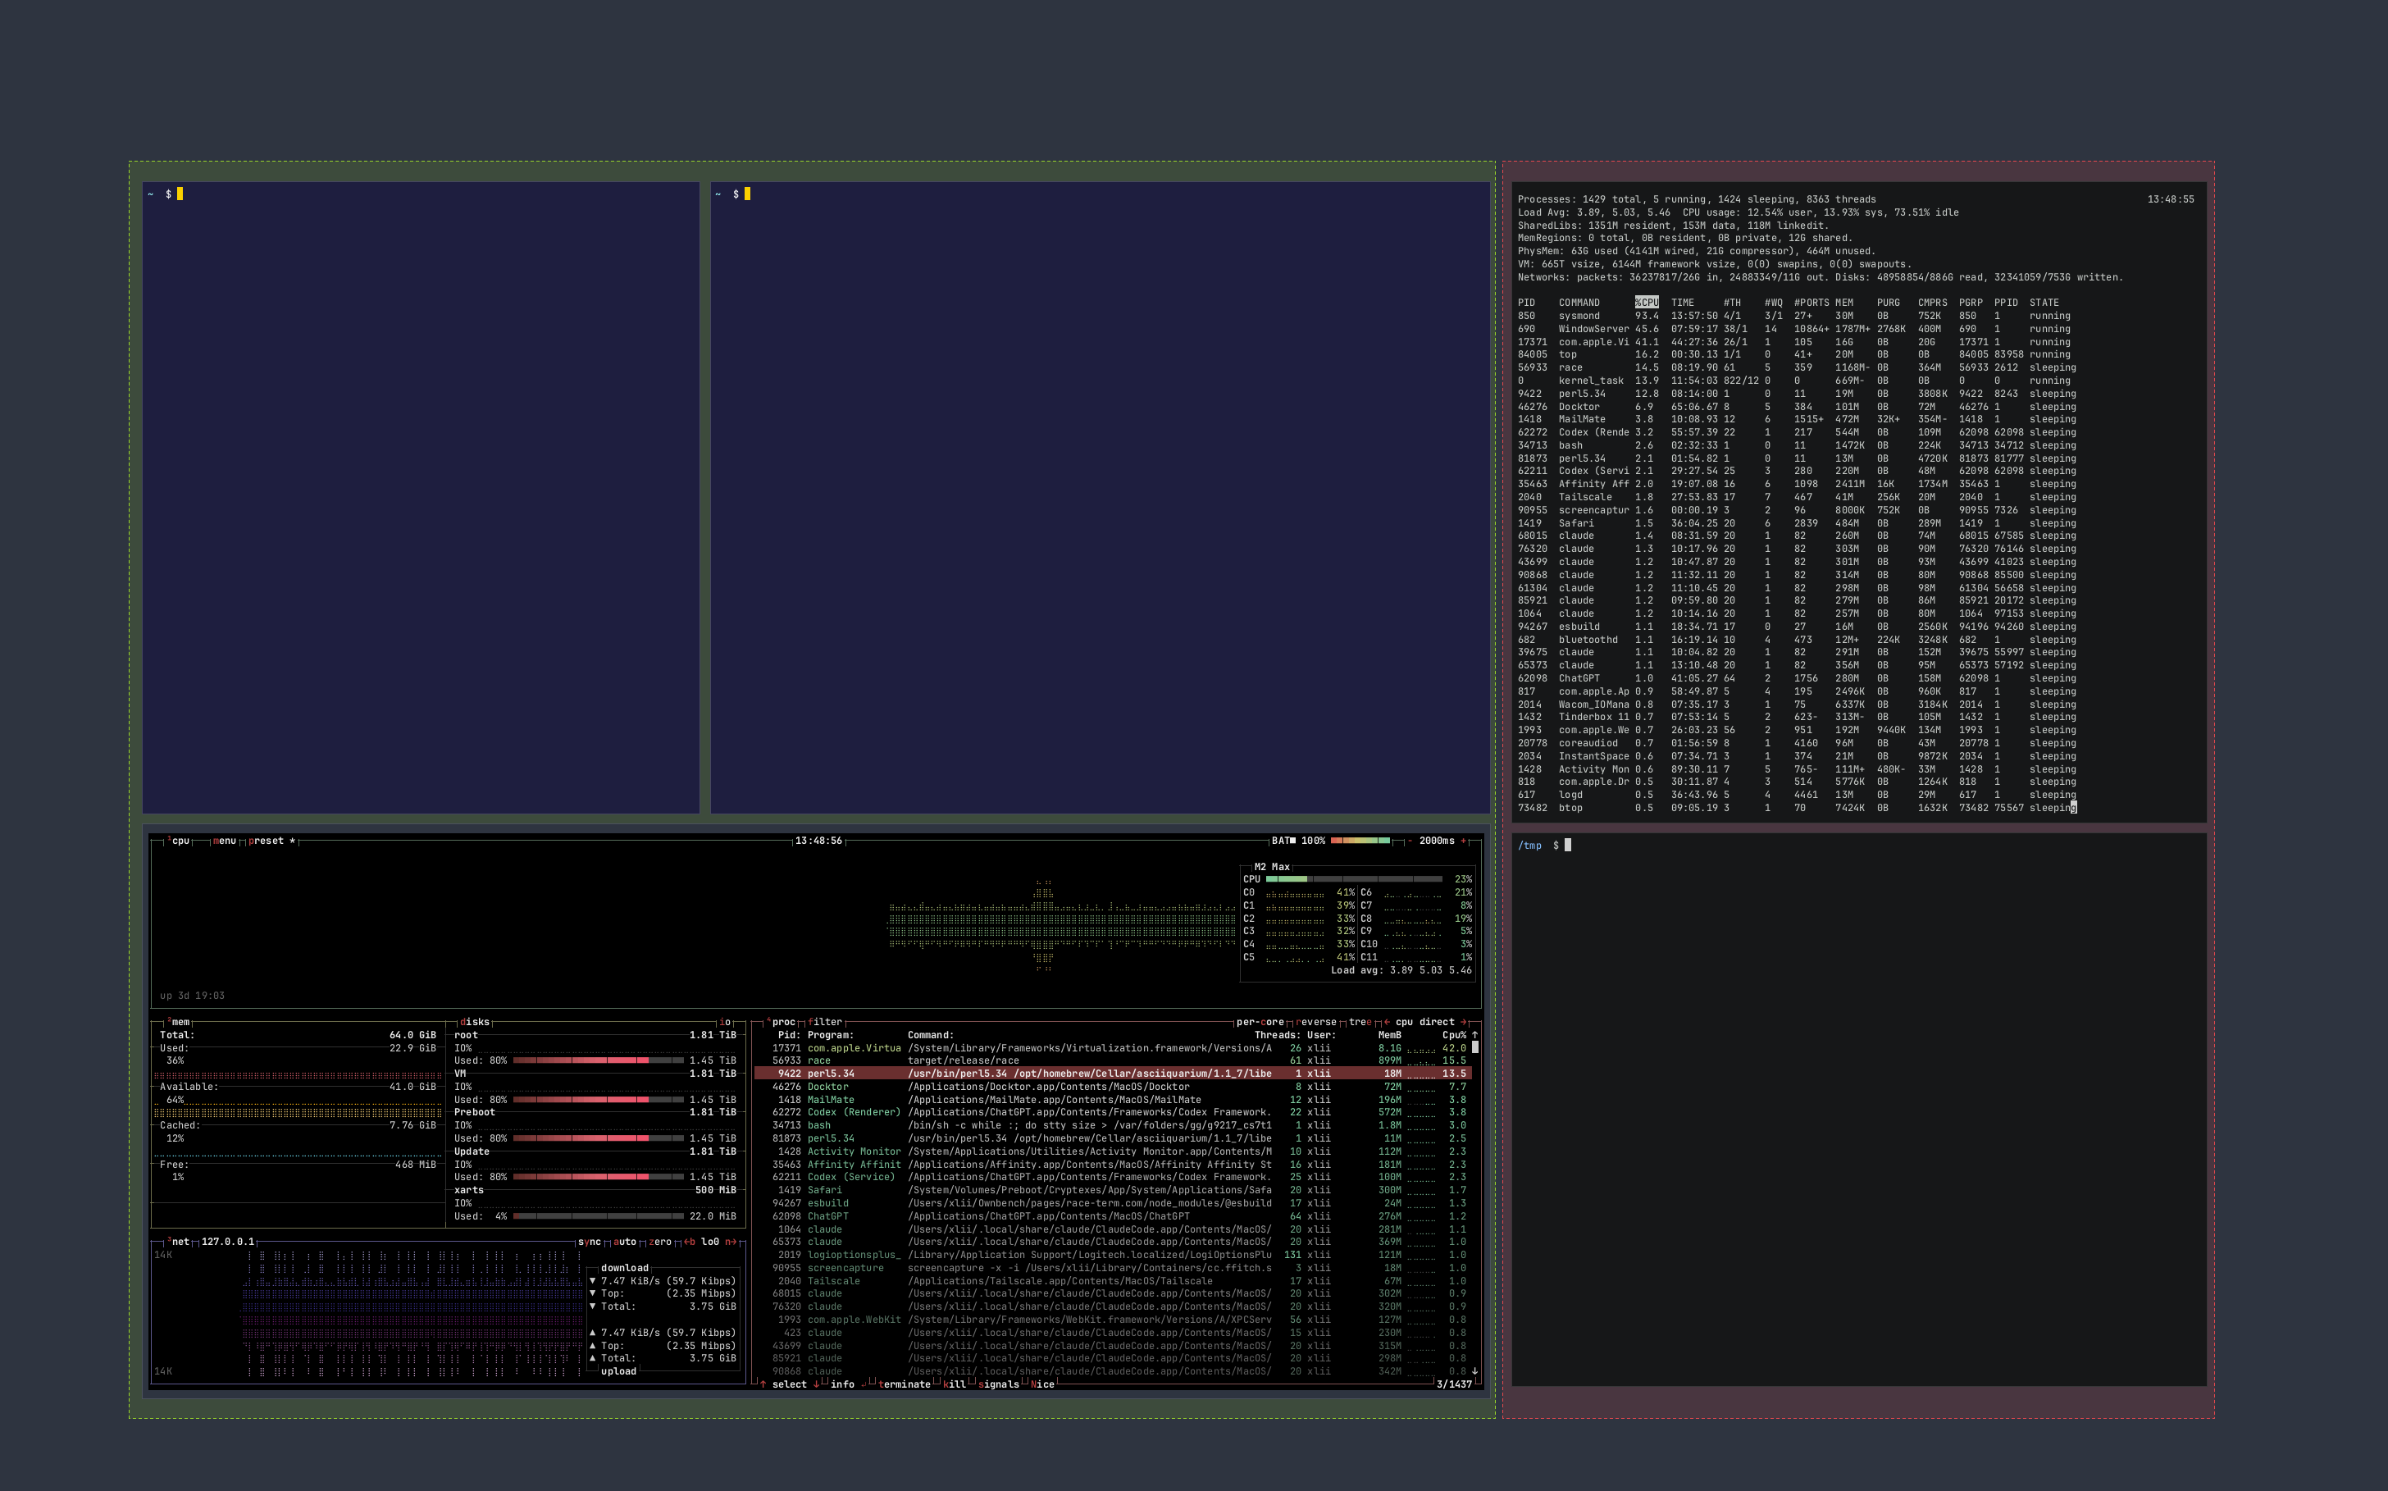Click scroll up arrow beside Cpu% header
Screen dimensions: 2388x1491
point(1475,1034)
